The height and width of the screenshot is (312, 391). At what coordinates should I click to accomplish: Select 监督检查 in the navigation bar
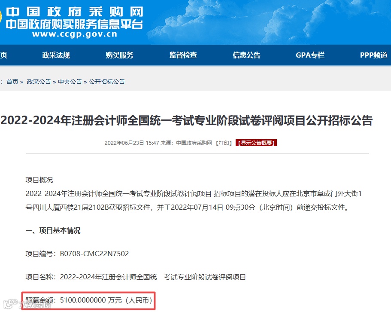(183, 55)
